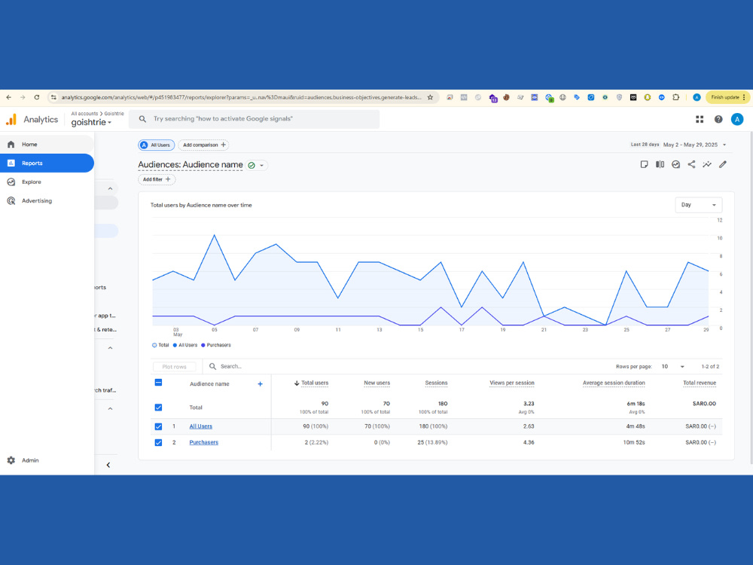This screenshot has height=565, width=753.
Task: Sort by Views per session column
Action: 512,383
